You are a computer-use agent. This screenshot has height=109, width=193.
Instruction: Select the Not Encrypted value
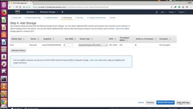(x=165, y=45)
